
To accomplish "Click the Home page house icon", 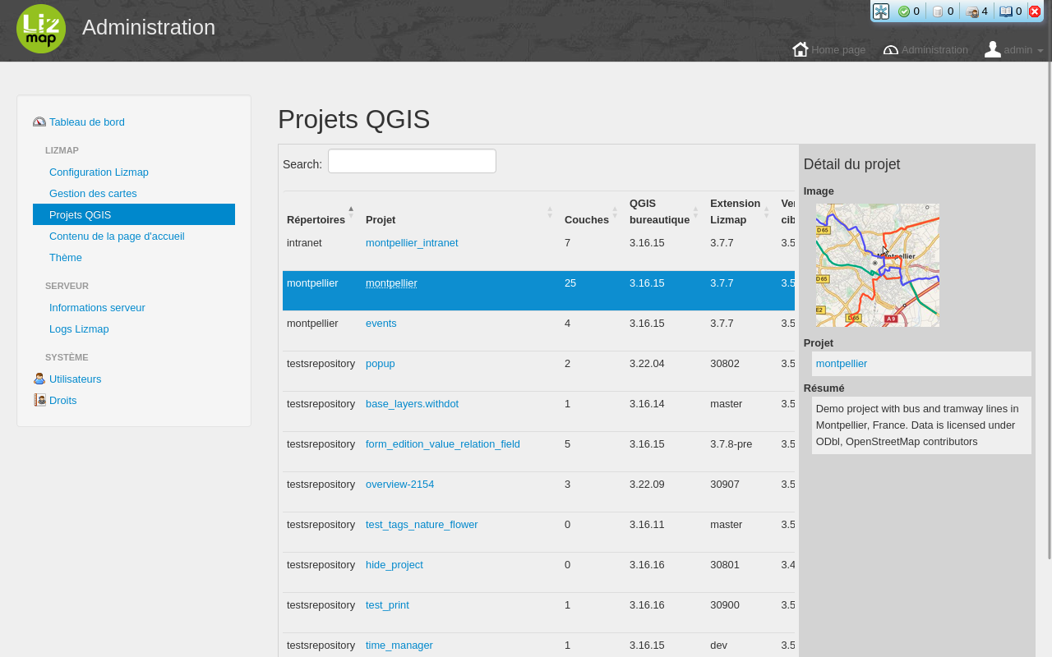I will click(801, 49).
